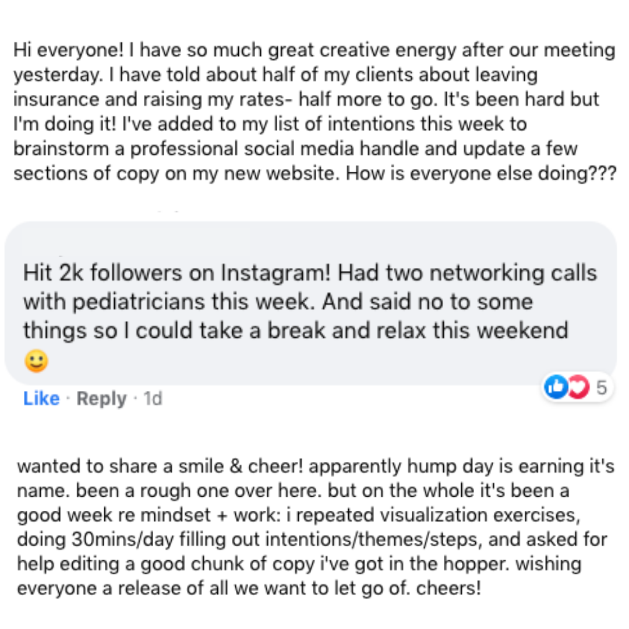Screen dimensions: 629x629
Task: Click the phrase Hit 2k followers
Action: click(x=103, y=273)
